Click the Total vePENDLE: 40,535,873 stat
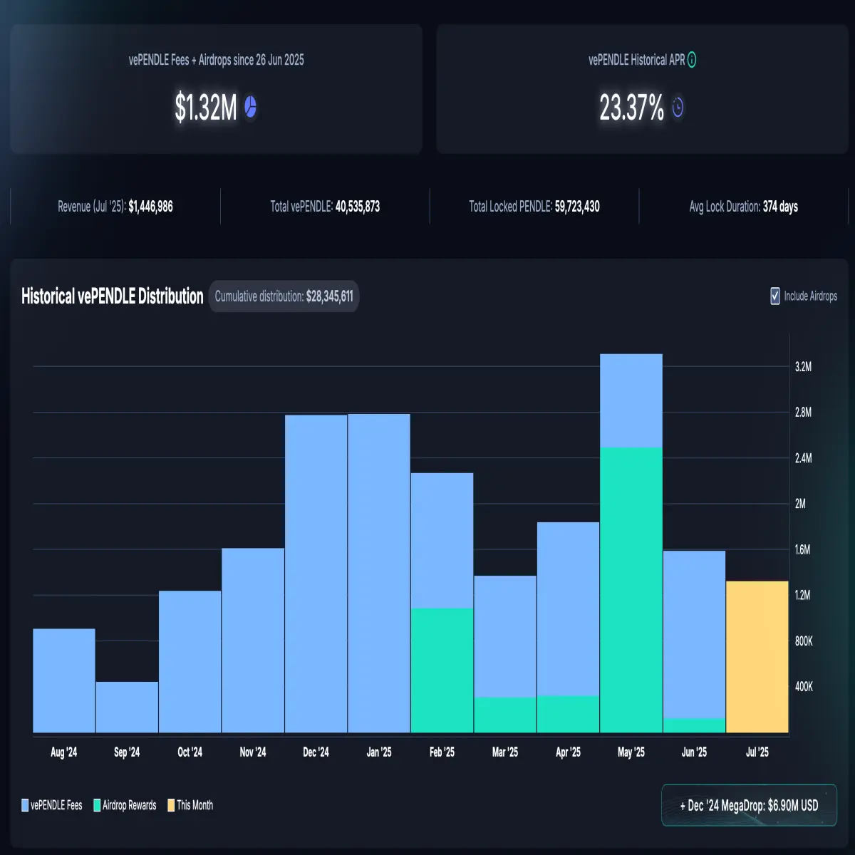 (x=325, y=207)
